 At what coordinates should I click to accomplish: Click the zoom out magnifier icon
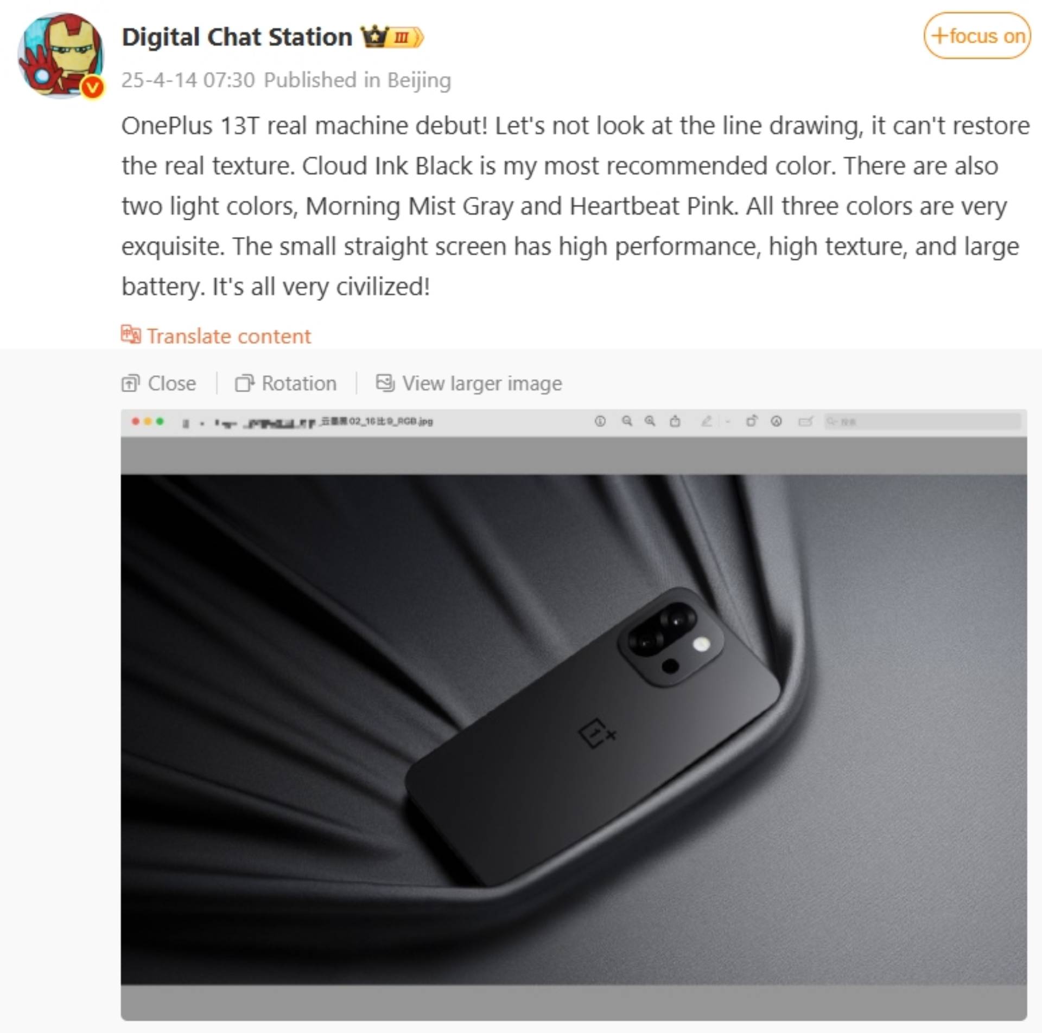click(x=627, y=421)
